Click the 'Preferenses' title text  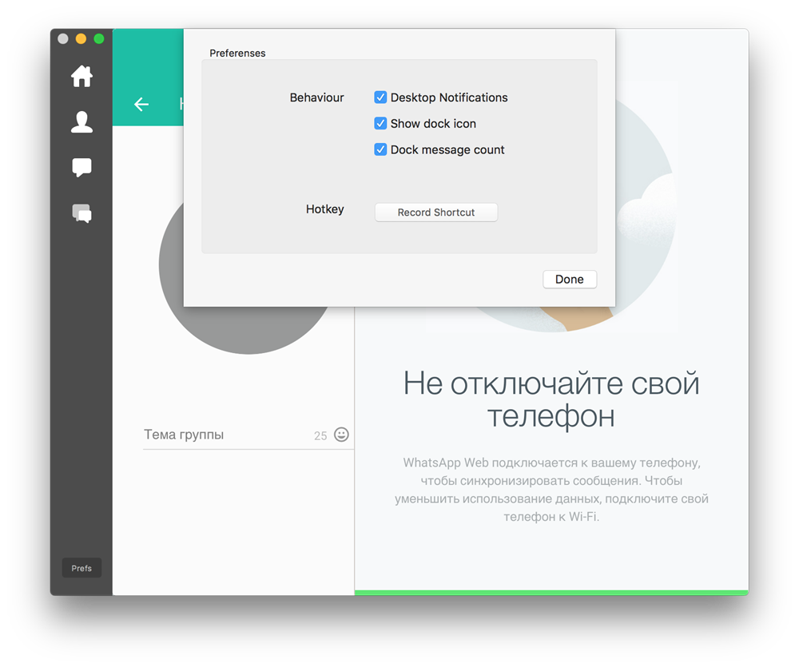point(237,53)
